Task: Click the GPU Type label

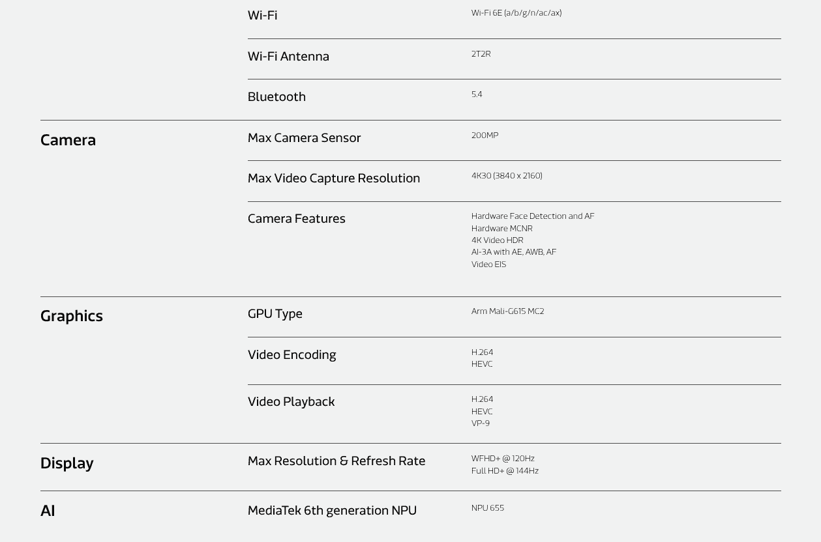Action: click(x=275, y=313)
